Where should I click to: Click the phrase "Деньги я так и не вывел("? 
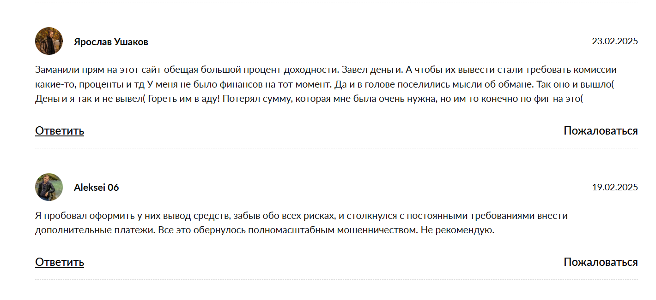coord(90,100)
